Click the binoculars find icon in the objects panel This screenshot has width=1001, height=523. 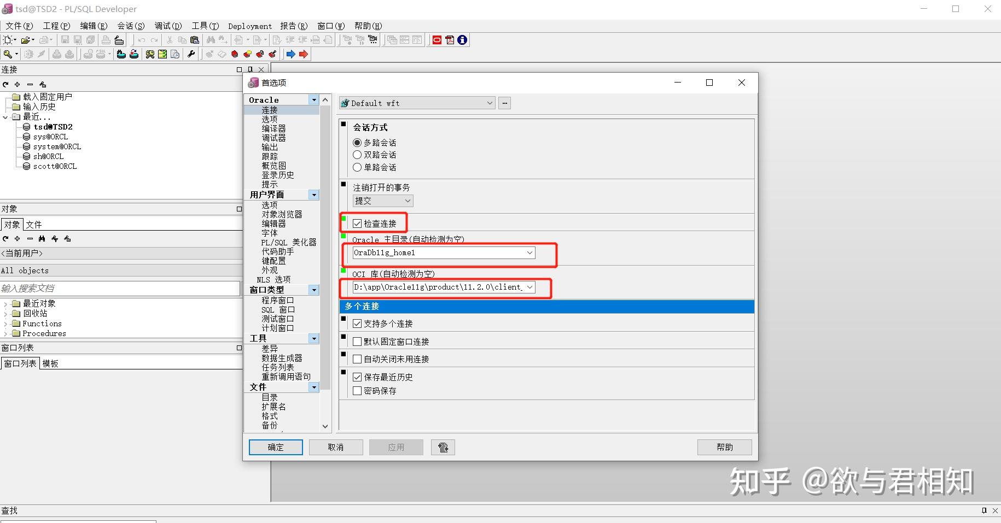tap(42, 239)
